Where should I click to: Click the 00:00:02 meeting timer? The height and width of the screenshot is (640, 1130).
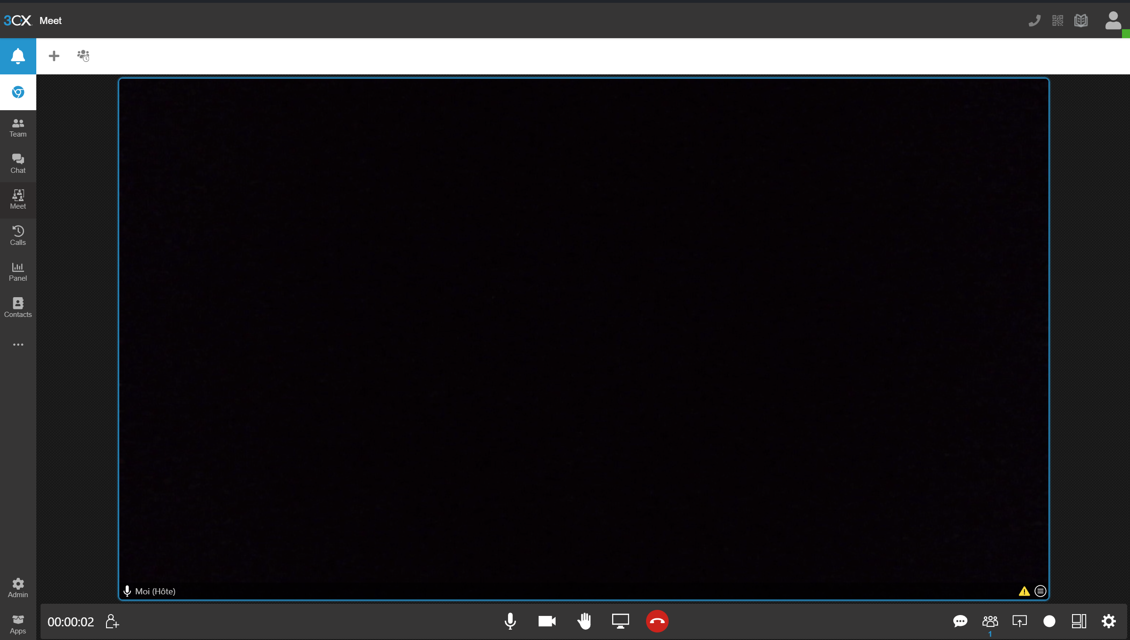coord(71,622)
